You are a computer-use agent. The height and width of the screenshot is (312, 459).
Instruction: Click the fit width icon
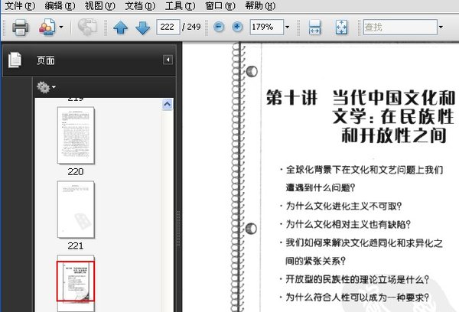[314, 28]
